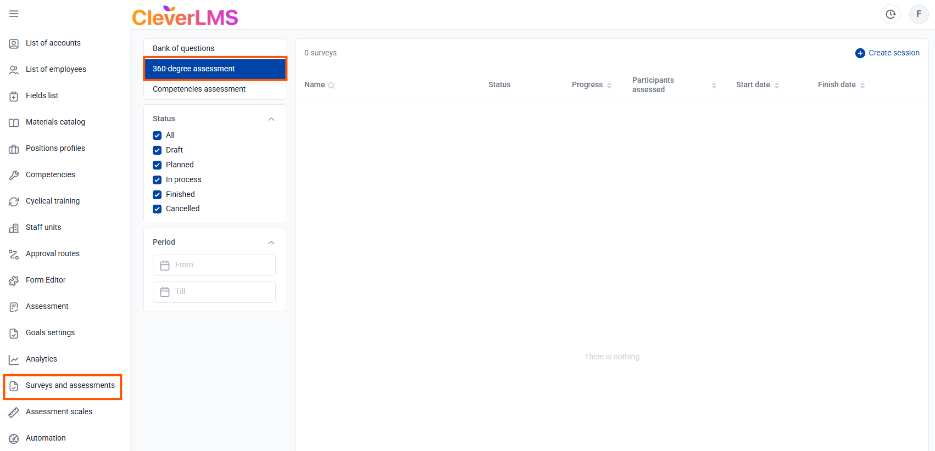
Task: Navigate to Assessment scales
Action: click(59, 411)
